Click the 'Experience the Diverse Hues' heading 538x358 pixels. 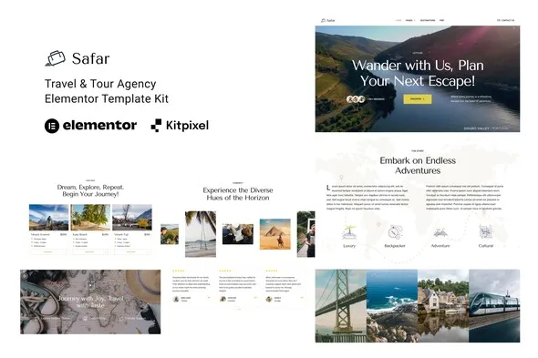pos(238,194)
